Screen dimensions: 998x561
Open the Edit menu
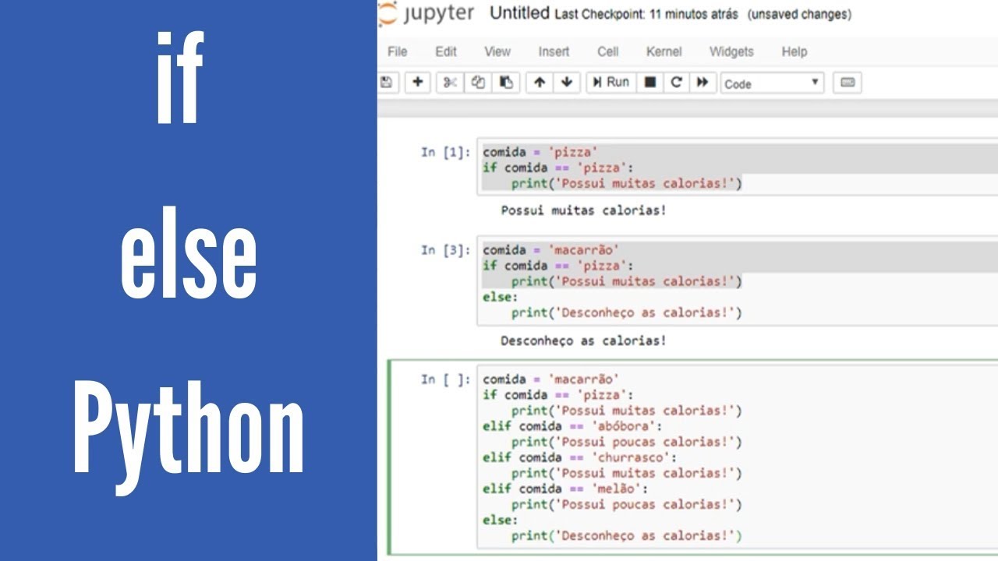[446, 51]
